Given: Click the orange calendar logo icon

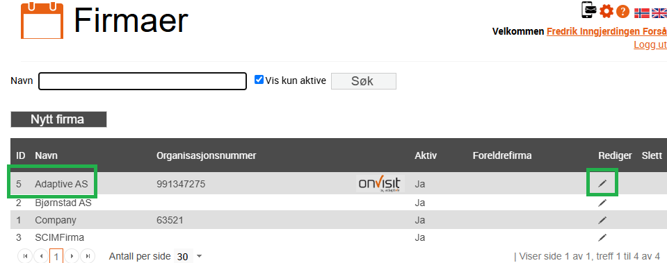Looking at the screenshot, I should pyautogui.click(x=42, y=20).
